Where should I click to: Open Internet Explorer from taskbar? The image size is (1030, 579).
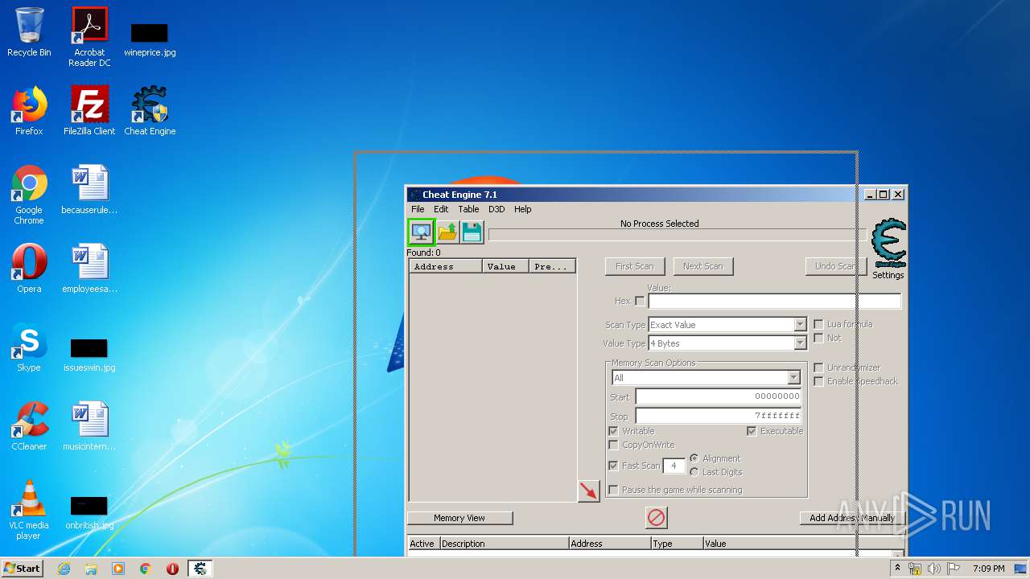(x=64, y=569)
